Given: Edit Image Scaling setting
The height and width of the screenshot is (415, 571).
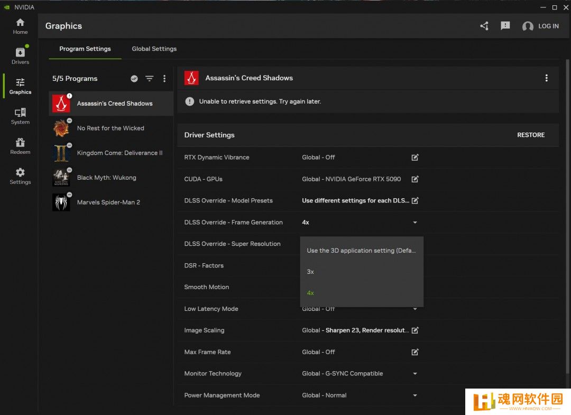Looking at the screenshot, I should pyautogui.click(x=415, y=330).
